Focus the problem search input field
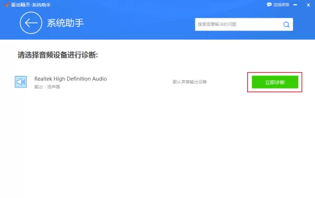 pyautogui.click(x=244, y=25)
